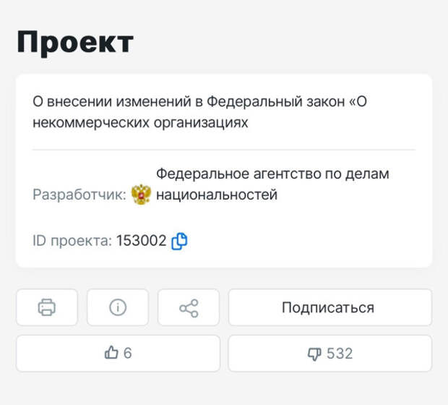Click the coat of arms emblem icon
Image resolution: width=448 pixels, height=405 pixels.
click(141, 195)
